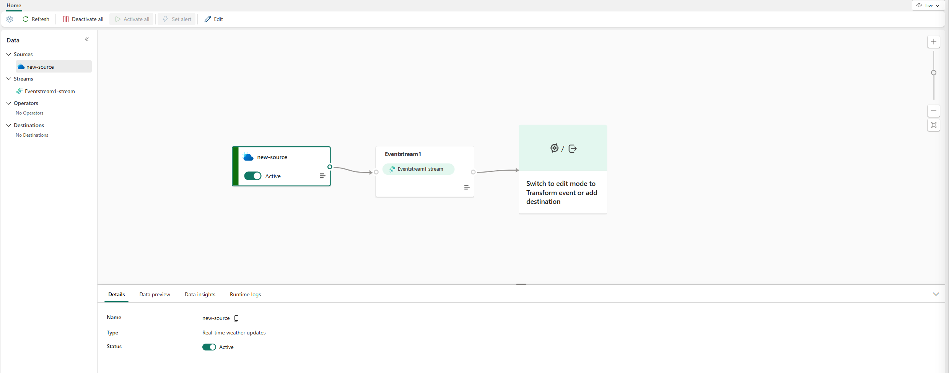Switch to the Data insights tab

(200, 294)
